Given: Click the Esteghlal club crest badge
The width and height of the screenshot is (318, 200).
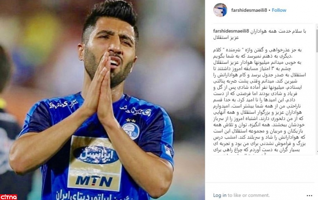Looking at the screenshot, I should [131, 131].
